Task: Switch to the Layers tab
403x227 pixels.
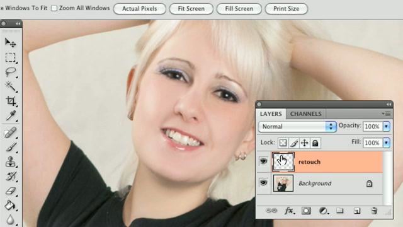Action: coord(271,113)
